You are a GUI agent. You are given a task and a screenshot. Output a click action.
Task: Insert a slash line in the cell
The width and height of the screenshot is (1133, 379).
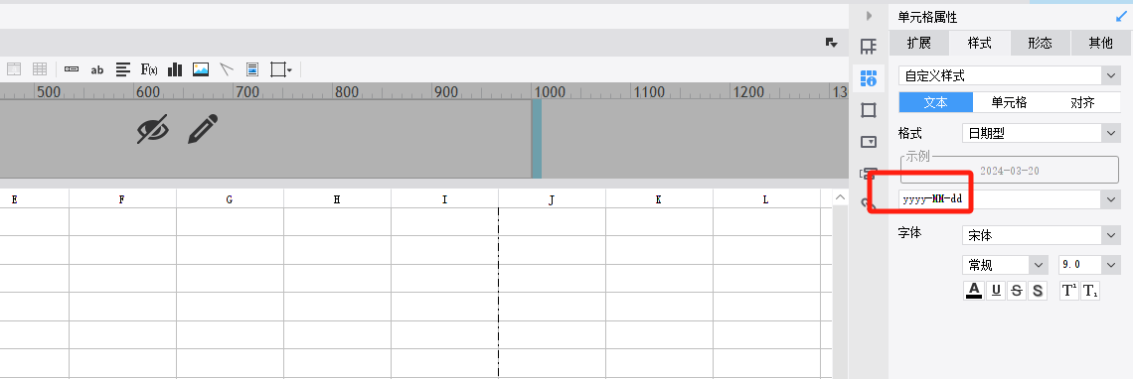227,69
